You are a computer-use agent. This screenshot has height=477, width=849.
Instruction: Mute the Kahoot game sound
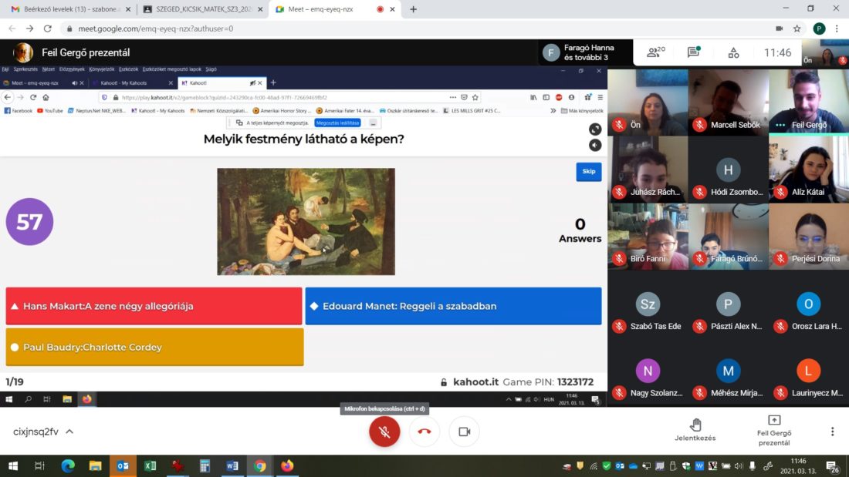(x=595, y=145)
